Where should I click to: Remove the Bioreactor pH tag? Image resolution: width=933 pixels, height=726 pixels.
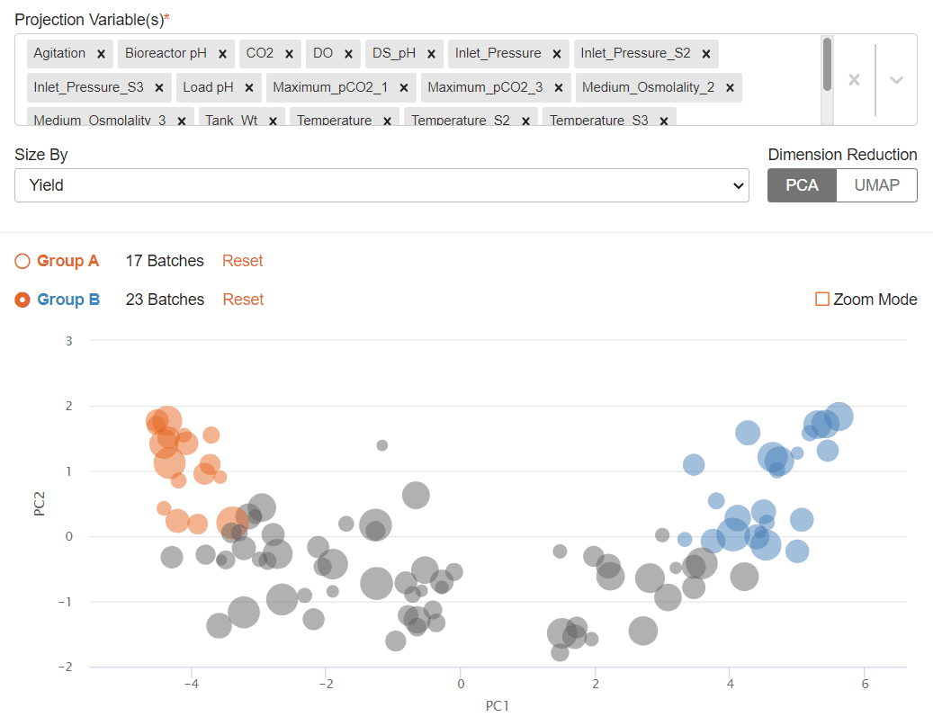pos(222,54)
